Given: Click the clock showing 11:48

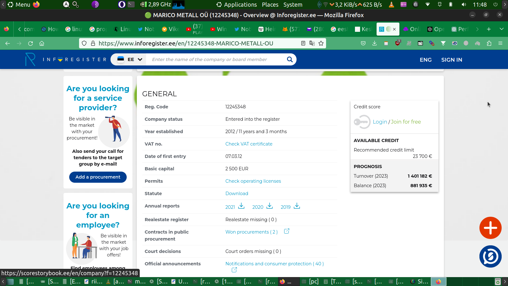Looking at the screenshot, I should click(479, 4).
